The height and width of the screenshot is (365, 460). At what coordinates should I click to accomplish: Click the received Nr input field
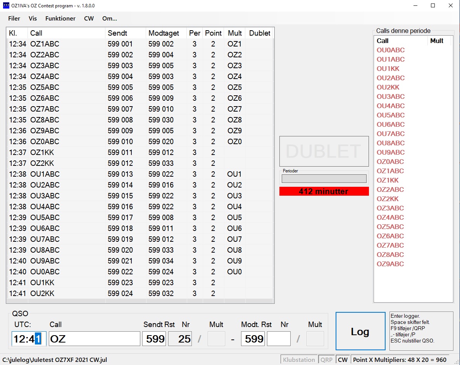pyautogui.click(x=279, y=339)
